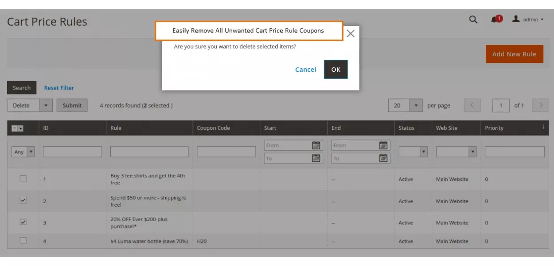Click Cancel in the confirmation dialog
Viewport: 554px width, 266px height.
point(305,70)
